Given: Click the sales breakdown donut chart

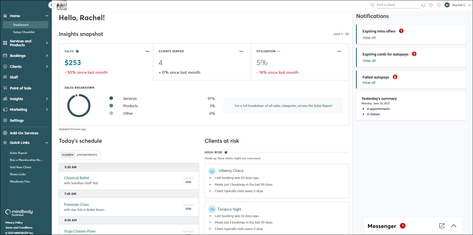Looking at the screenshot, I should (x=79, y=106).
